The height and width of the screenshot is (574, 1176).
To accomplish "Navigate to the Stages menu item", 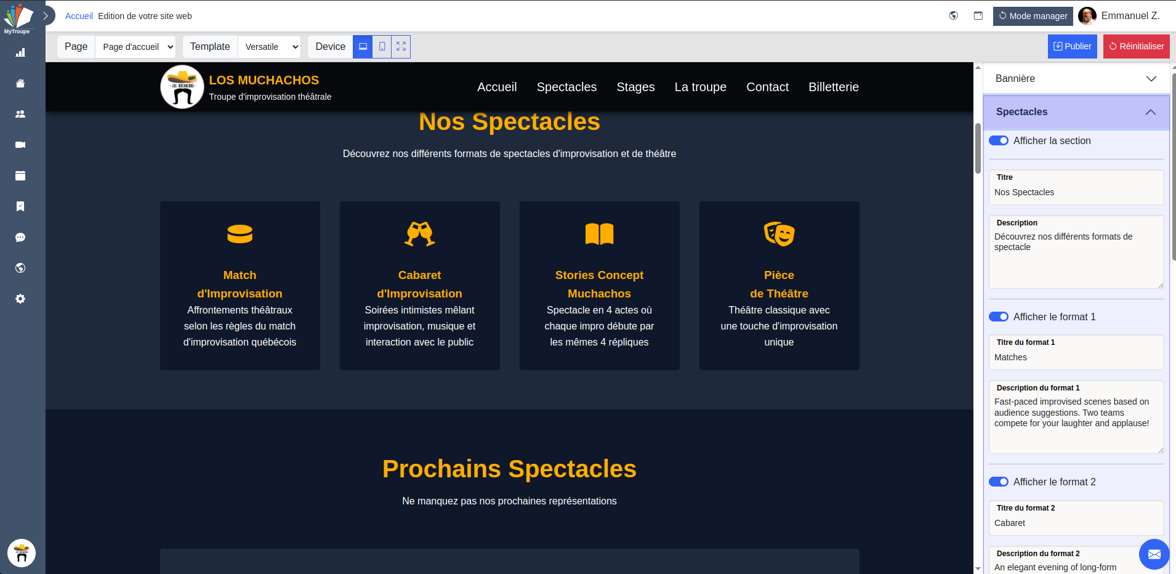I will pyautogui.click(x=635, y=87).
